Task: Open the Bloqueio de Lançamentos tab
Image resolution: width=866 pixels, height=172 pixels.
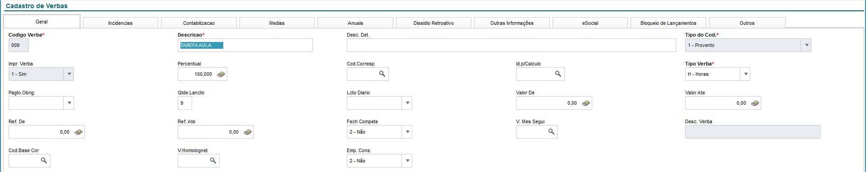Action: pos(668,23)
